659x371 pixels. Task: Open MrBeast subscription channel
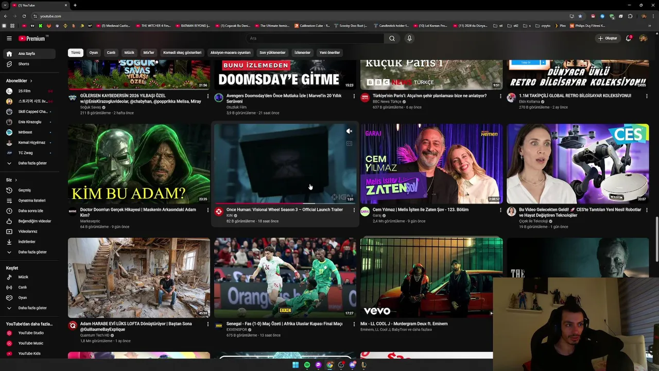31,132
